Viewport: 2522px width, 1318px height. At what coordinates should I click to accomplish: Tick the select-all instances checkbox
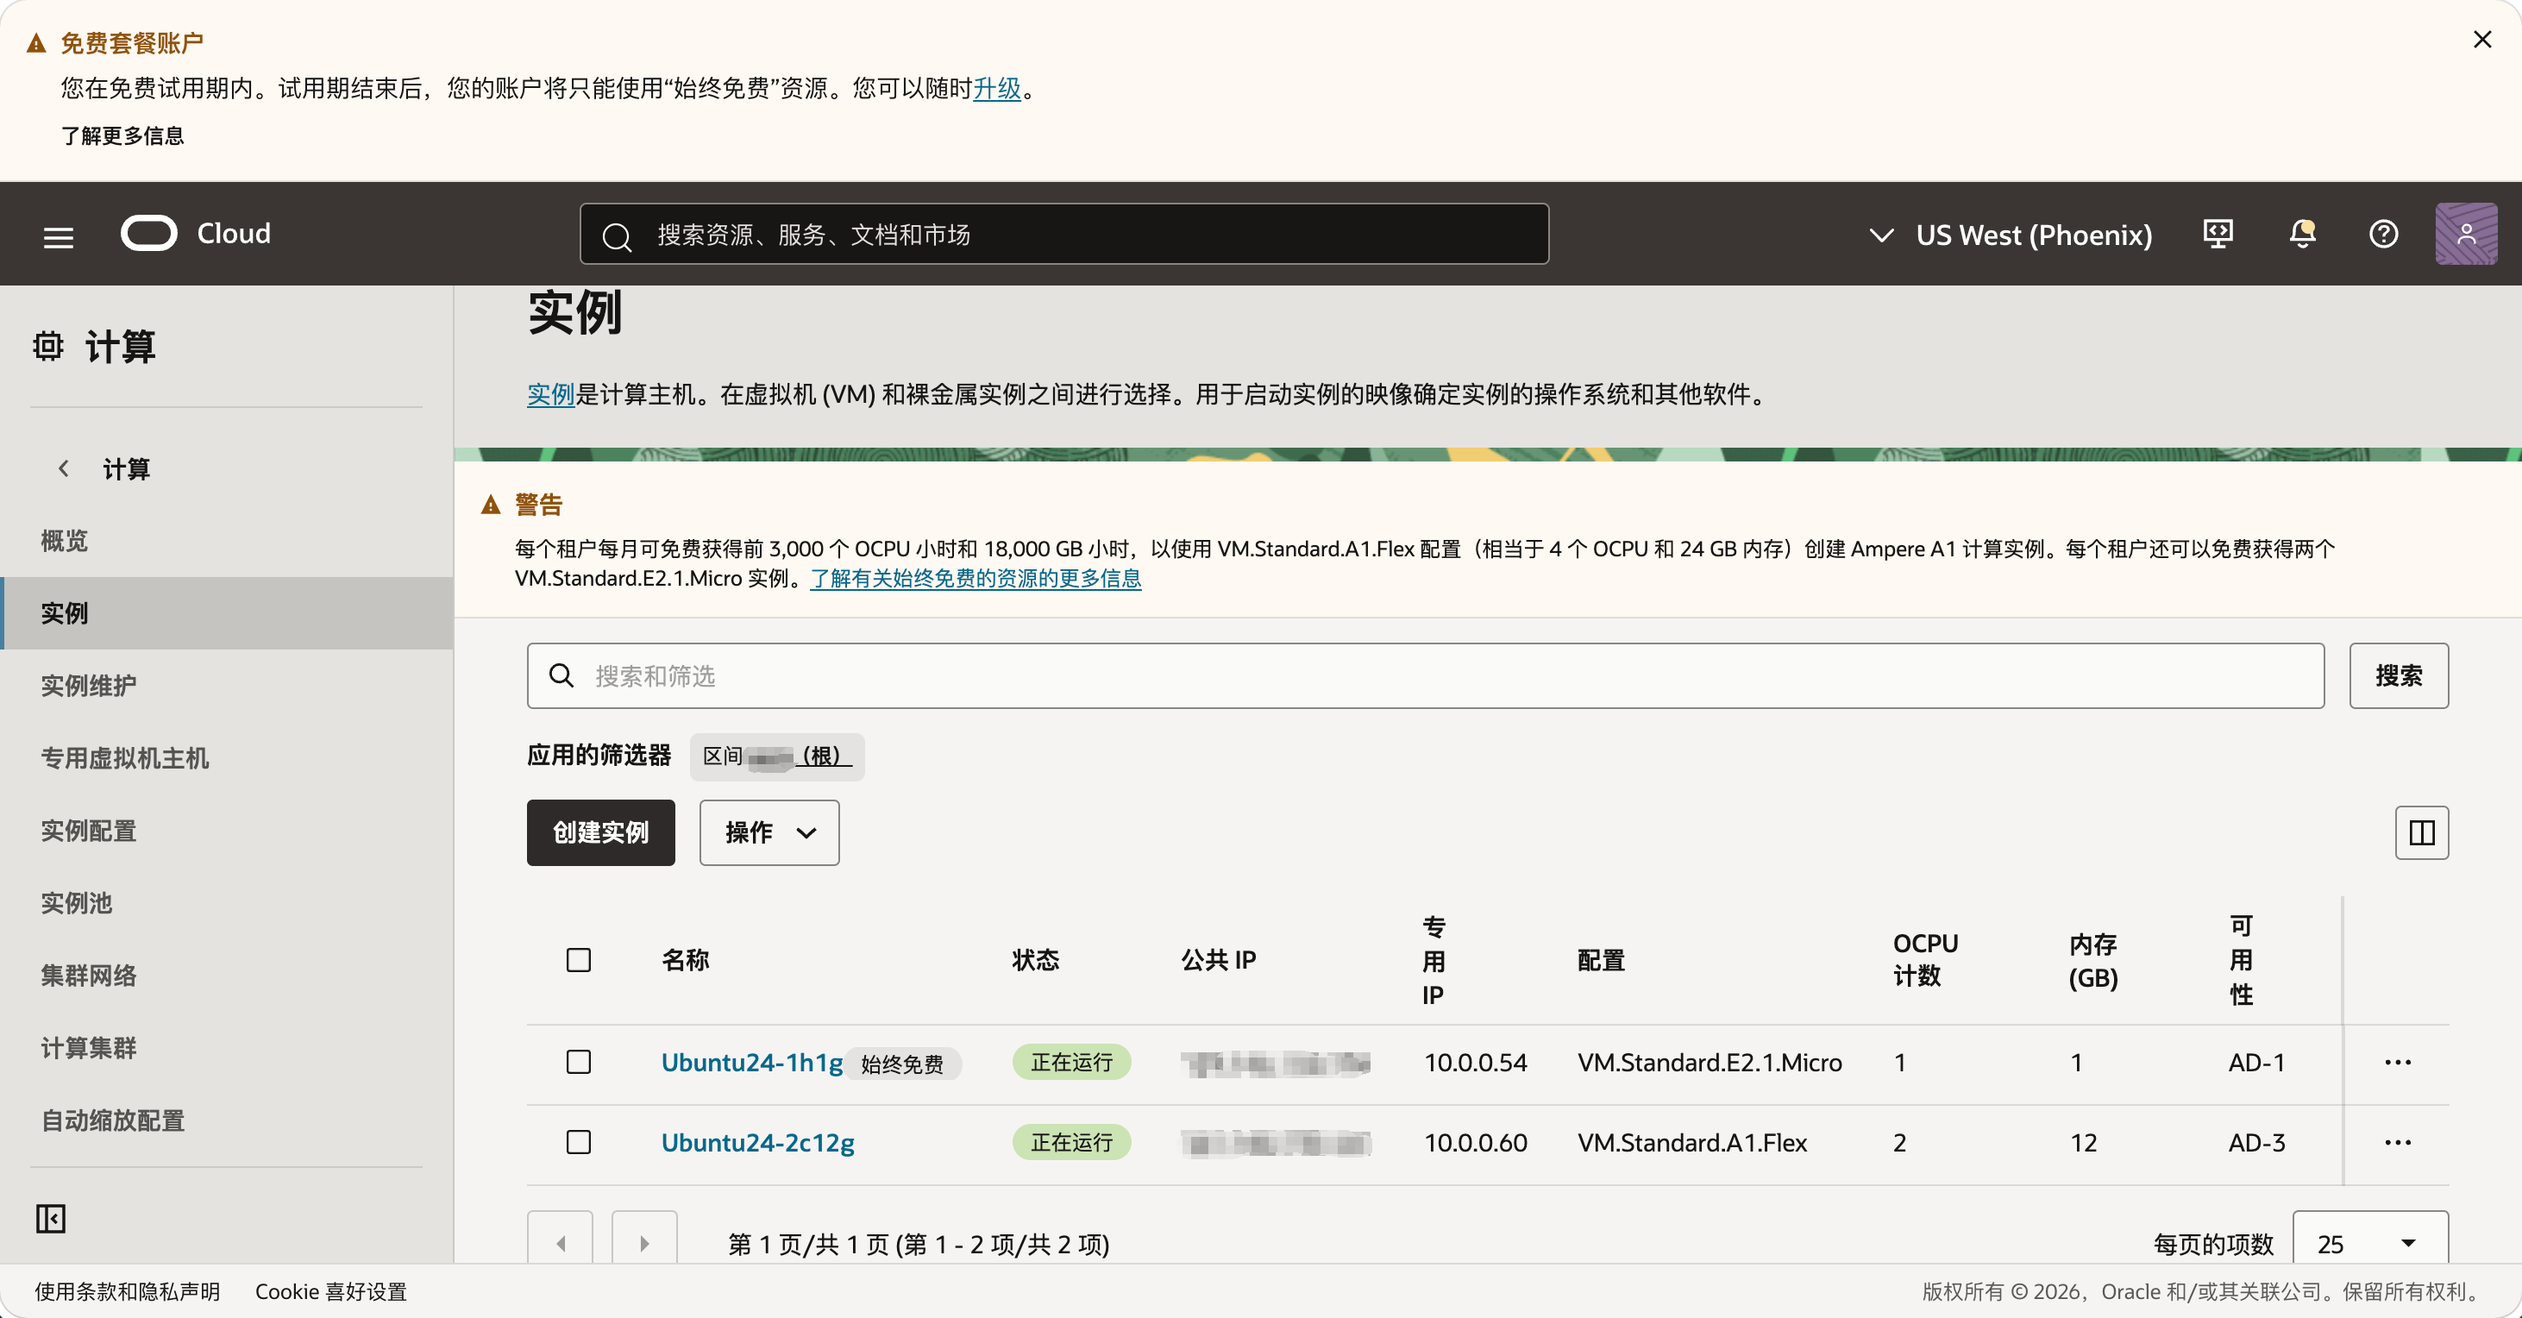(x=579, y=960)
